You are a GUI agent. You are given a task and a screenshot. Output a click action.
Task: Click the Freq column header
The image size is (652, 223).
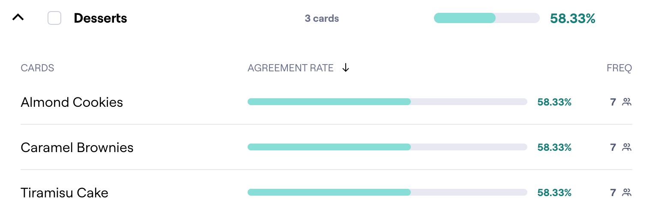click(x=619, y=68)
